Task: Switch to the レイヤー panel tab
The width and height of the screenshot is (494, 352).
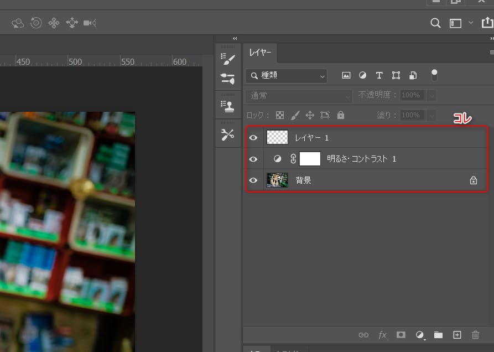Action: coord(260,53)
